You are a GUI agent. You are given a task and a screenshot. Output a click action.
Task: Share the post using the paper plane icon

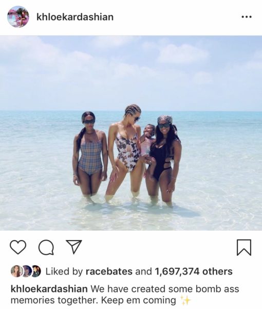tap(73, 246)
